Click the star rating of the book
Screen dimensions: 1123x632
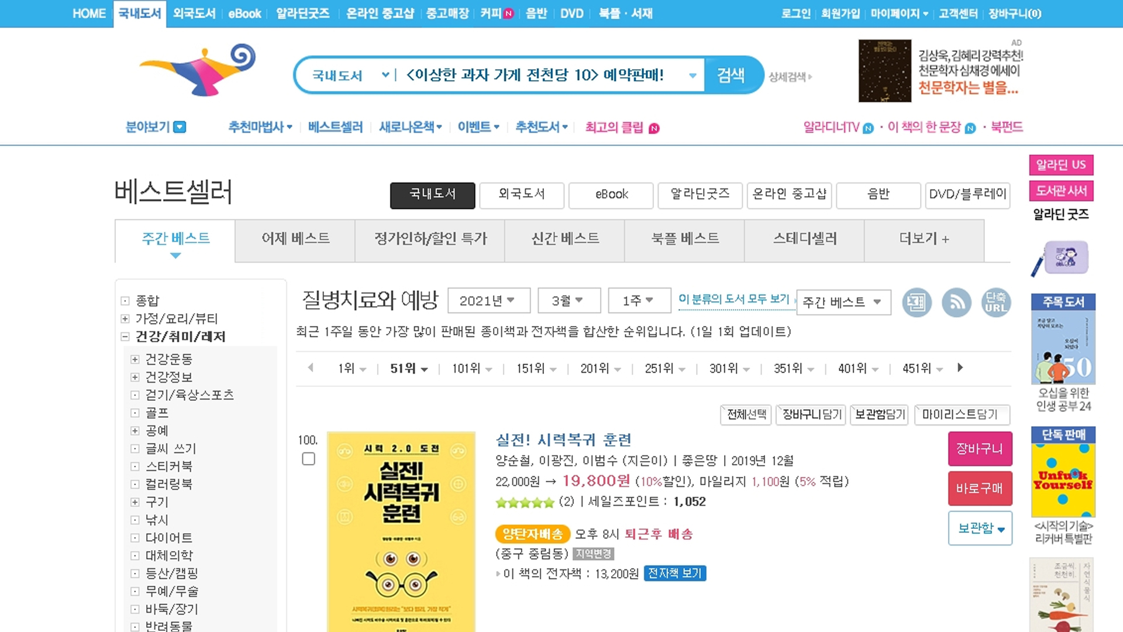(525, 502)
